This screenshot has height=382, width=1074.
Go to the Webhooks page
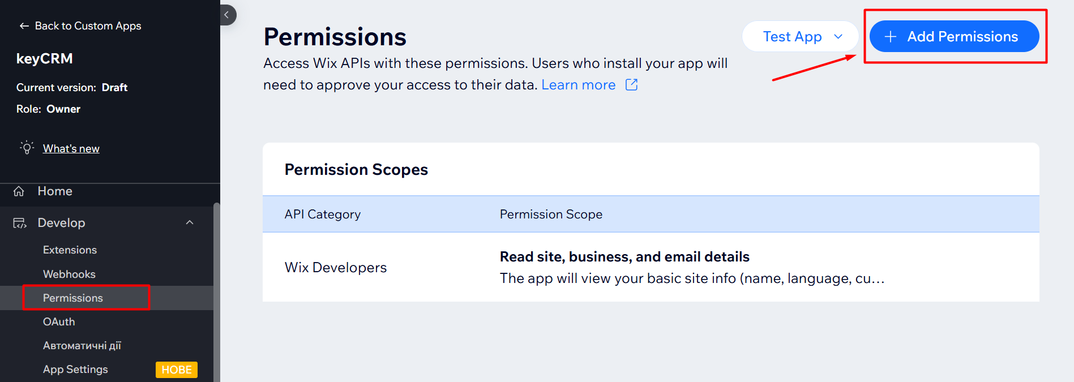coord(69,274)
